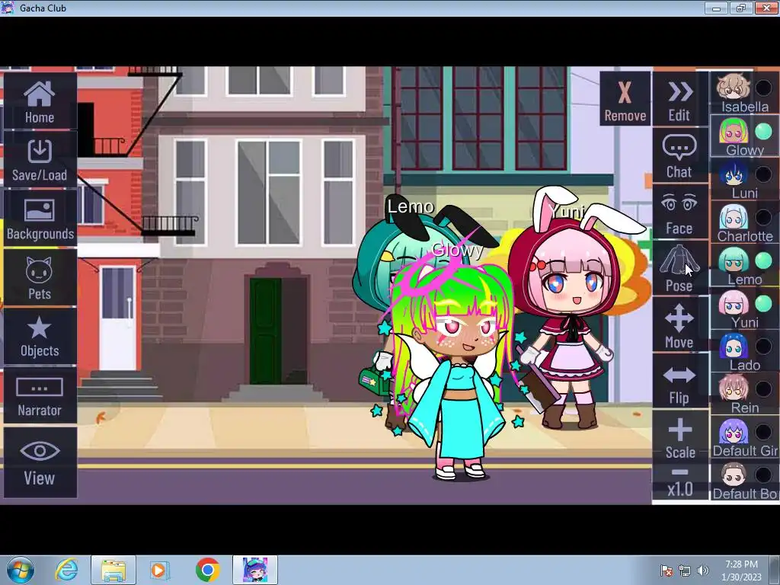
Task: Toggle Glowy's green visibility dot
Action: [763, 131]
